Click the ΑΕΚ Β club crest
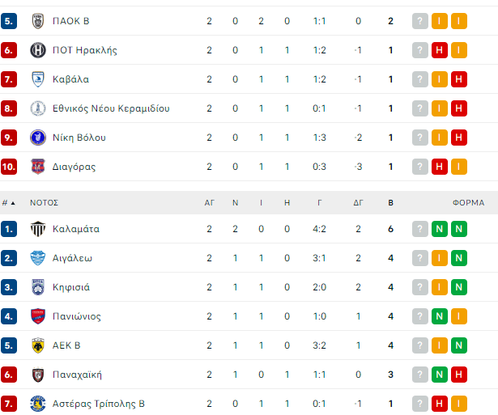The width and height of the screenshot is (498, 415). point(37,345)
